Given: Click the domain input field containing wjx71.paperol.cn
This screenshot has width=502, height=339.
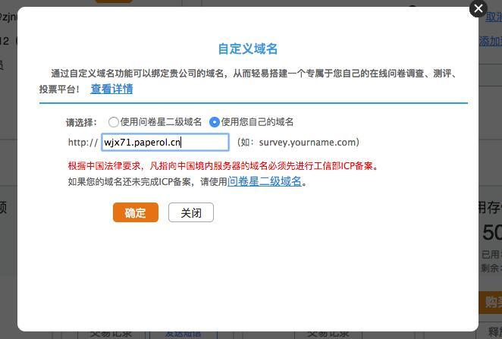Looking at the screenshot, I should 165,142.
